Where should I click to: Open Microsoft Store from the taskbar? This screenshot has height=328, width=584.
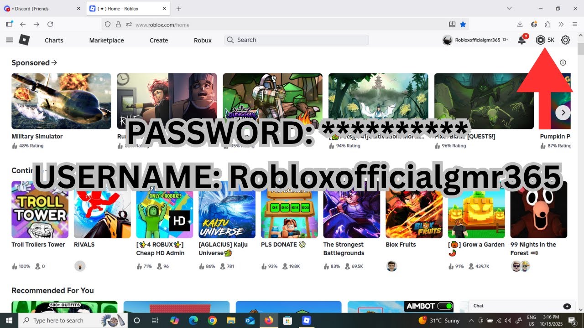coord(287,321)
